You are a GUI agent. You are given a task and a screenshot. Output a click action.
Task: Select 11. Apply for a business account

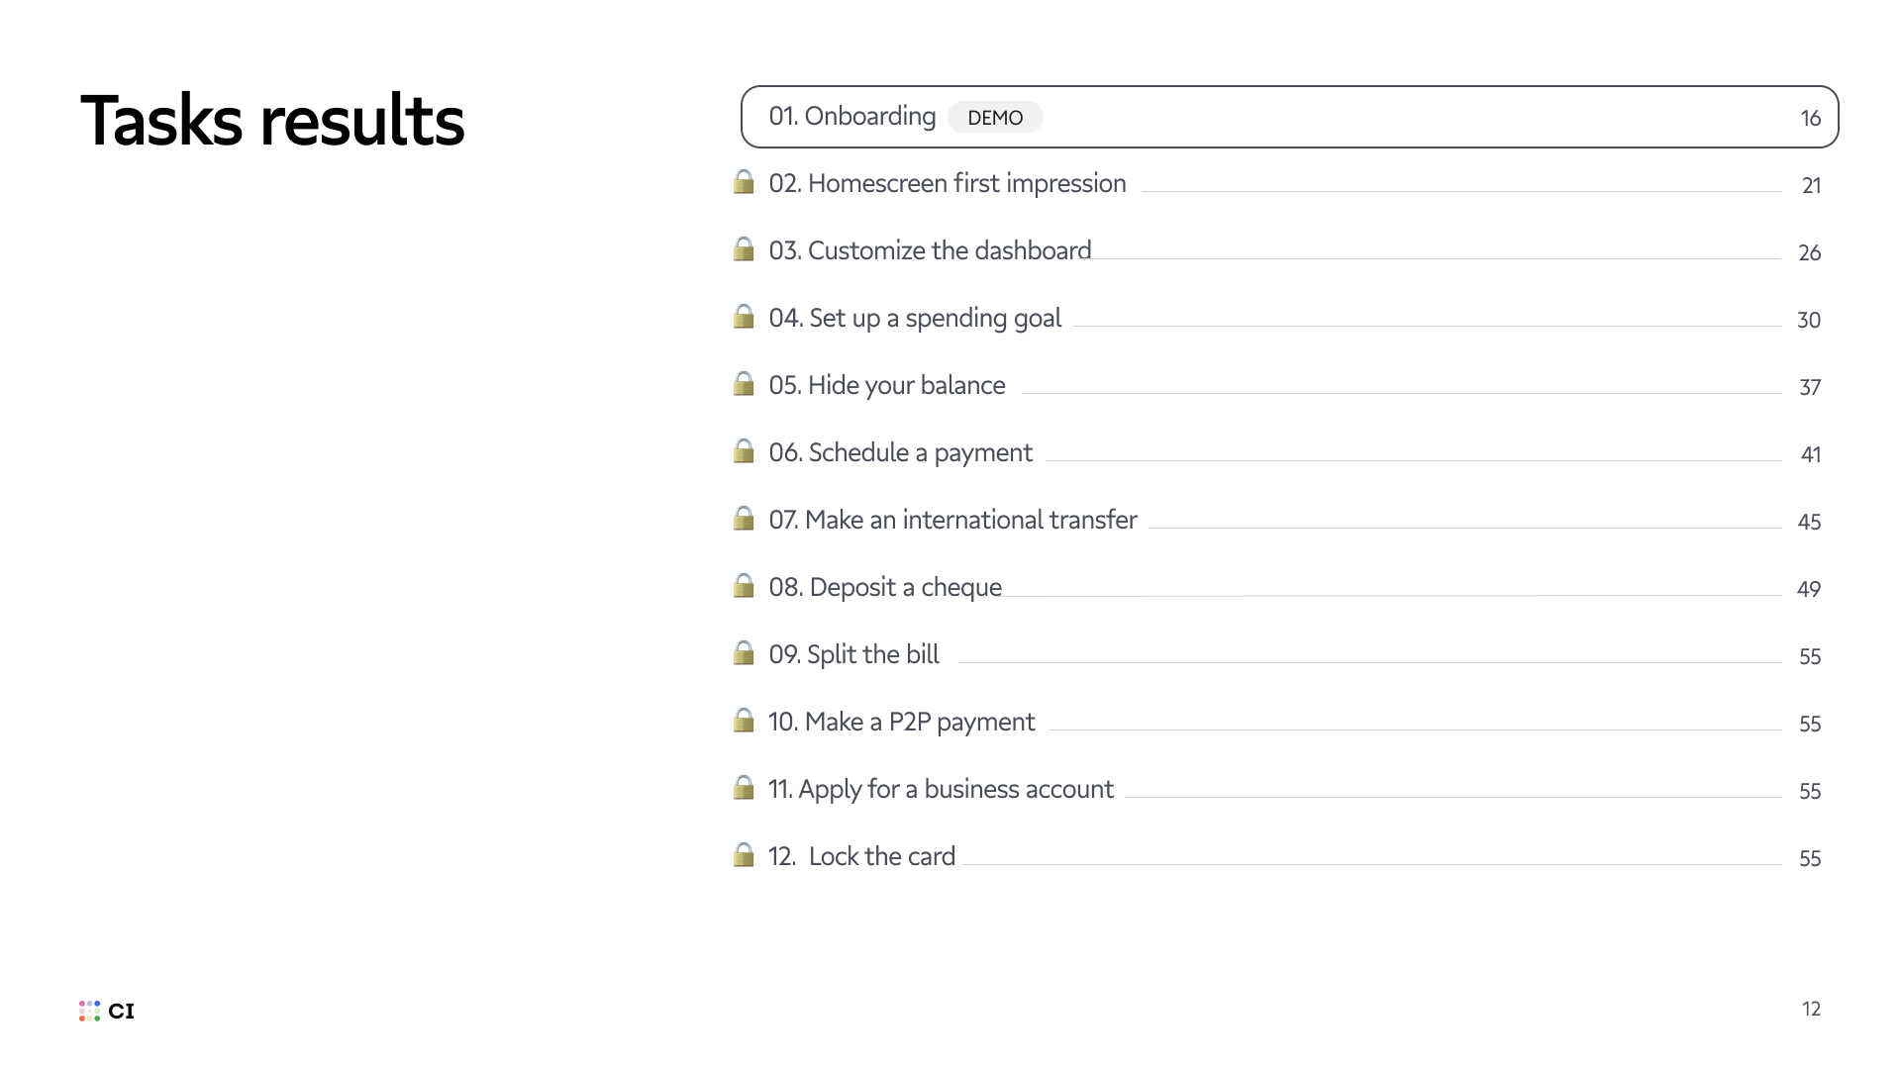941,789
